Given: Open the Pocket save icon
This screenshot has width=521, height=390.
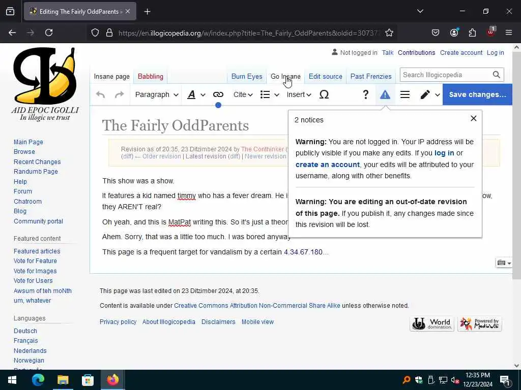Looking at the screenshot, I should 436,32.
